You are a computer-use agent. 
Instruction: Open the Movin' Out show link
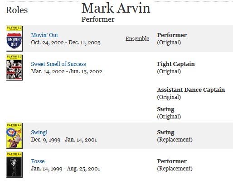click(x=44, y=35)
